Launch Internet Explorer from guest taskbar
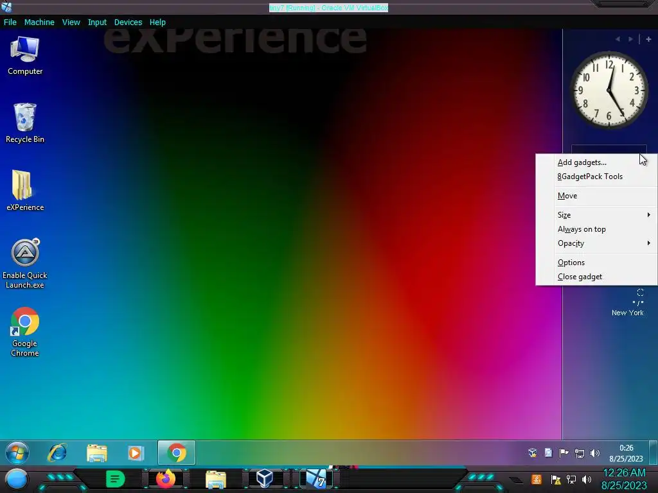 pos(57,453)
